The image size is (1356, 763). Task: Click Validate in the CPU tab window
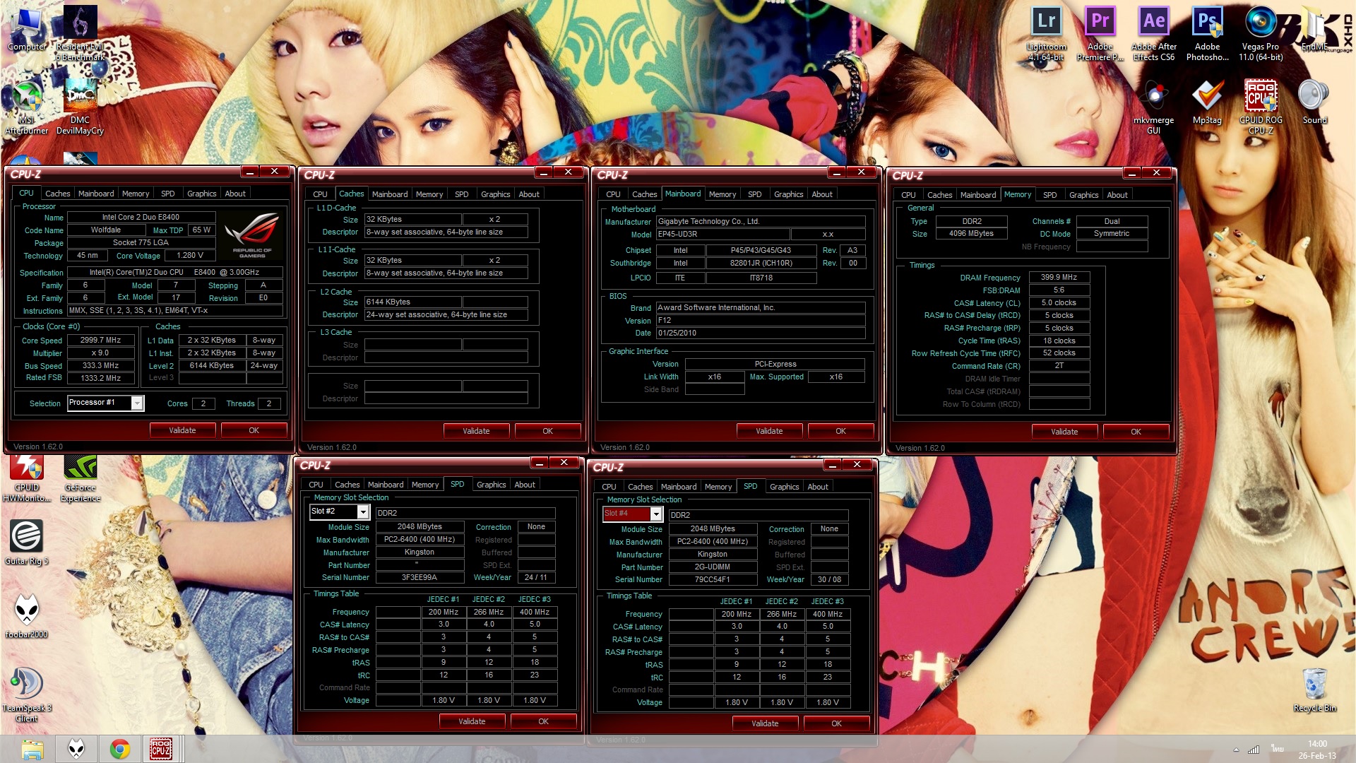coord(182,430)
